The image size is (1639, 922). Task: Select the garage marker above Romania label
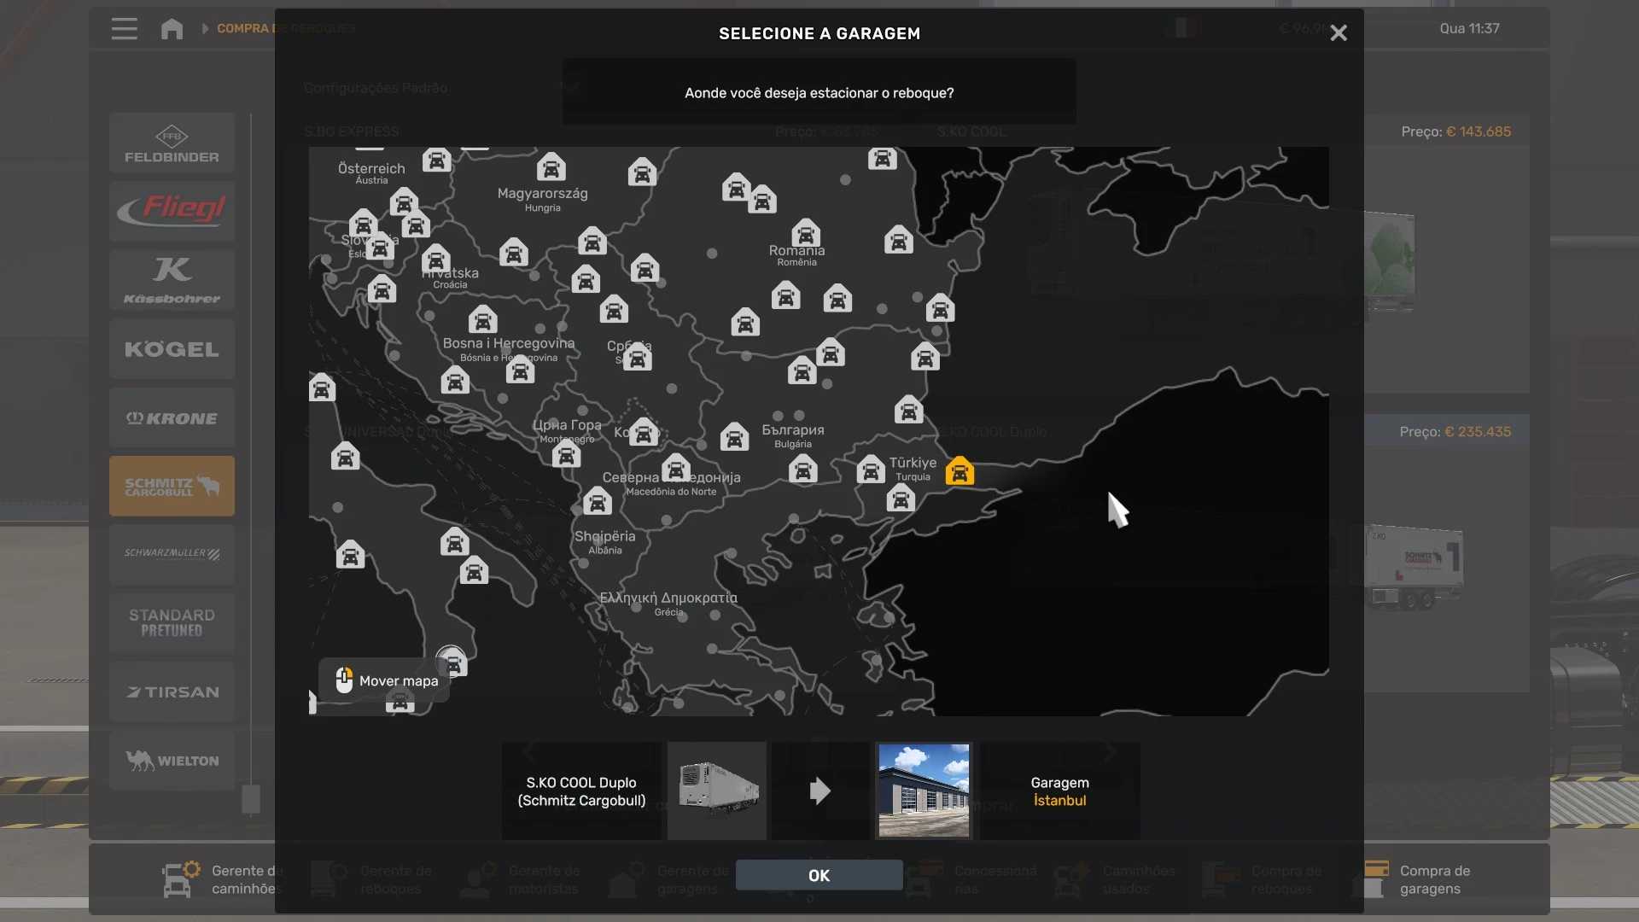(805, 233)
